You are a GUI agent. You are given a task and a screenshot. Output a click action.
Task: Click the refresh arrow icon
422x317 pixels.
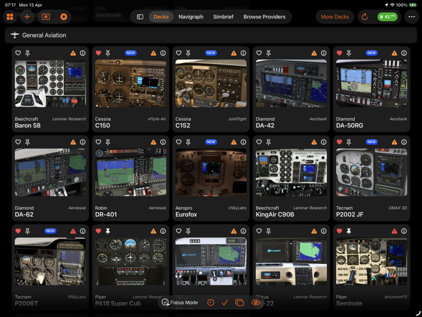[x=365, y=17]
